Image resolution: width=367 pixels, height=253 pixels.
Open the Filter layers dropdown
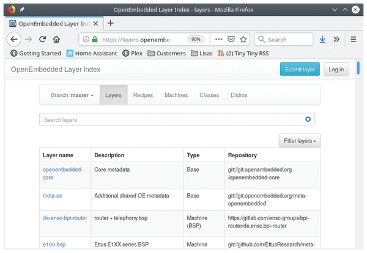tap(300, 141)
